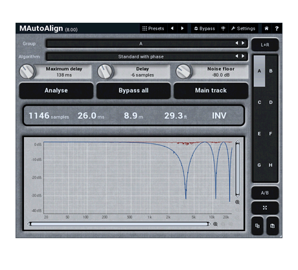Select preset slot H

[x=271, y=165]
